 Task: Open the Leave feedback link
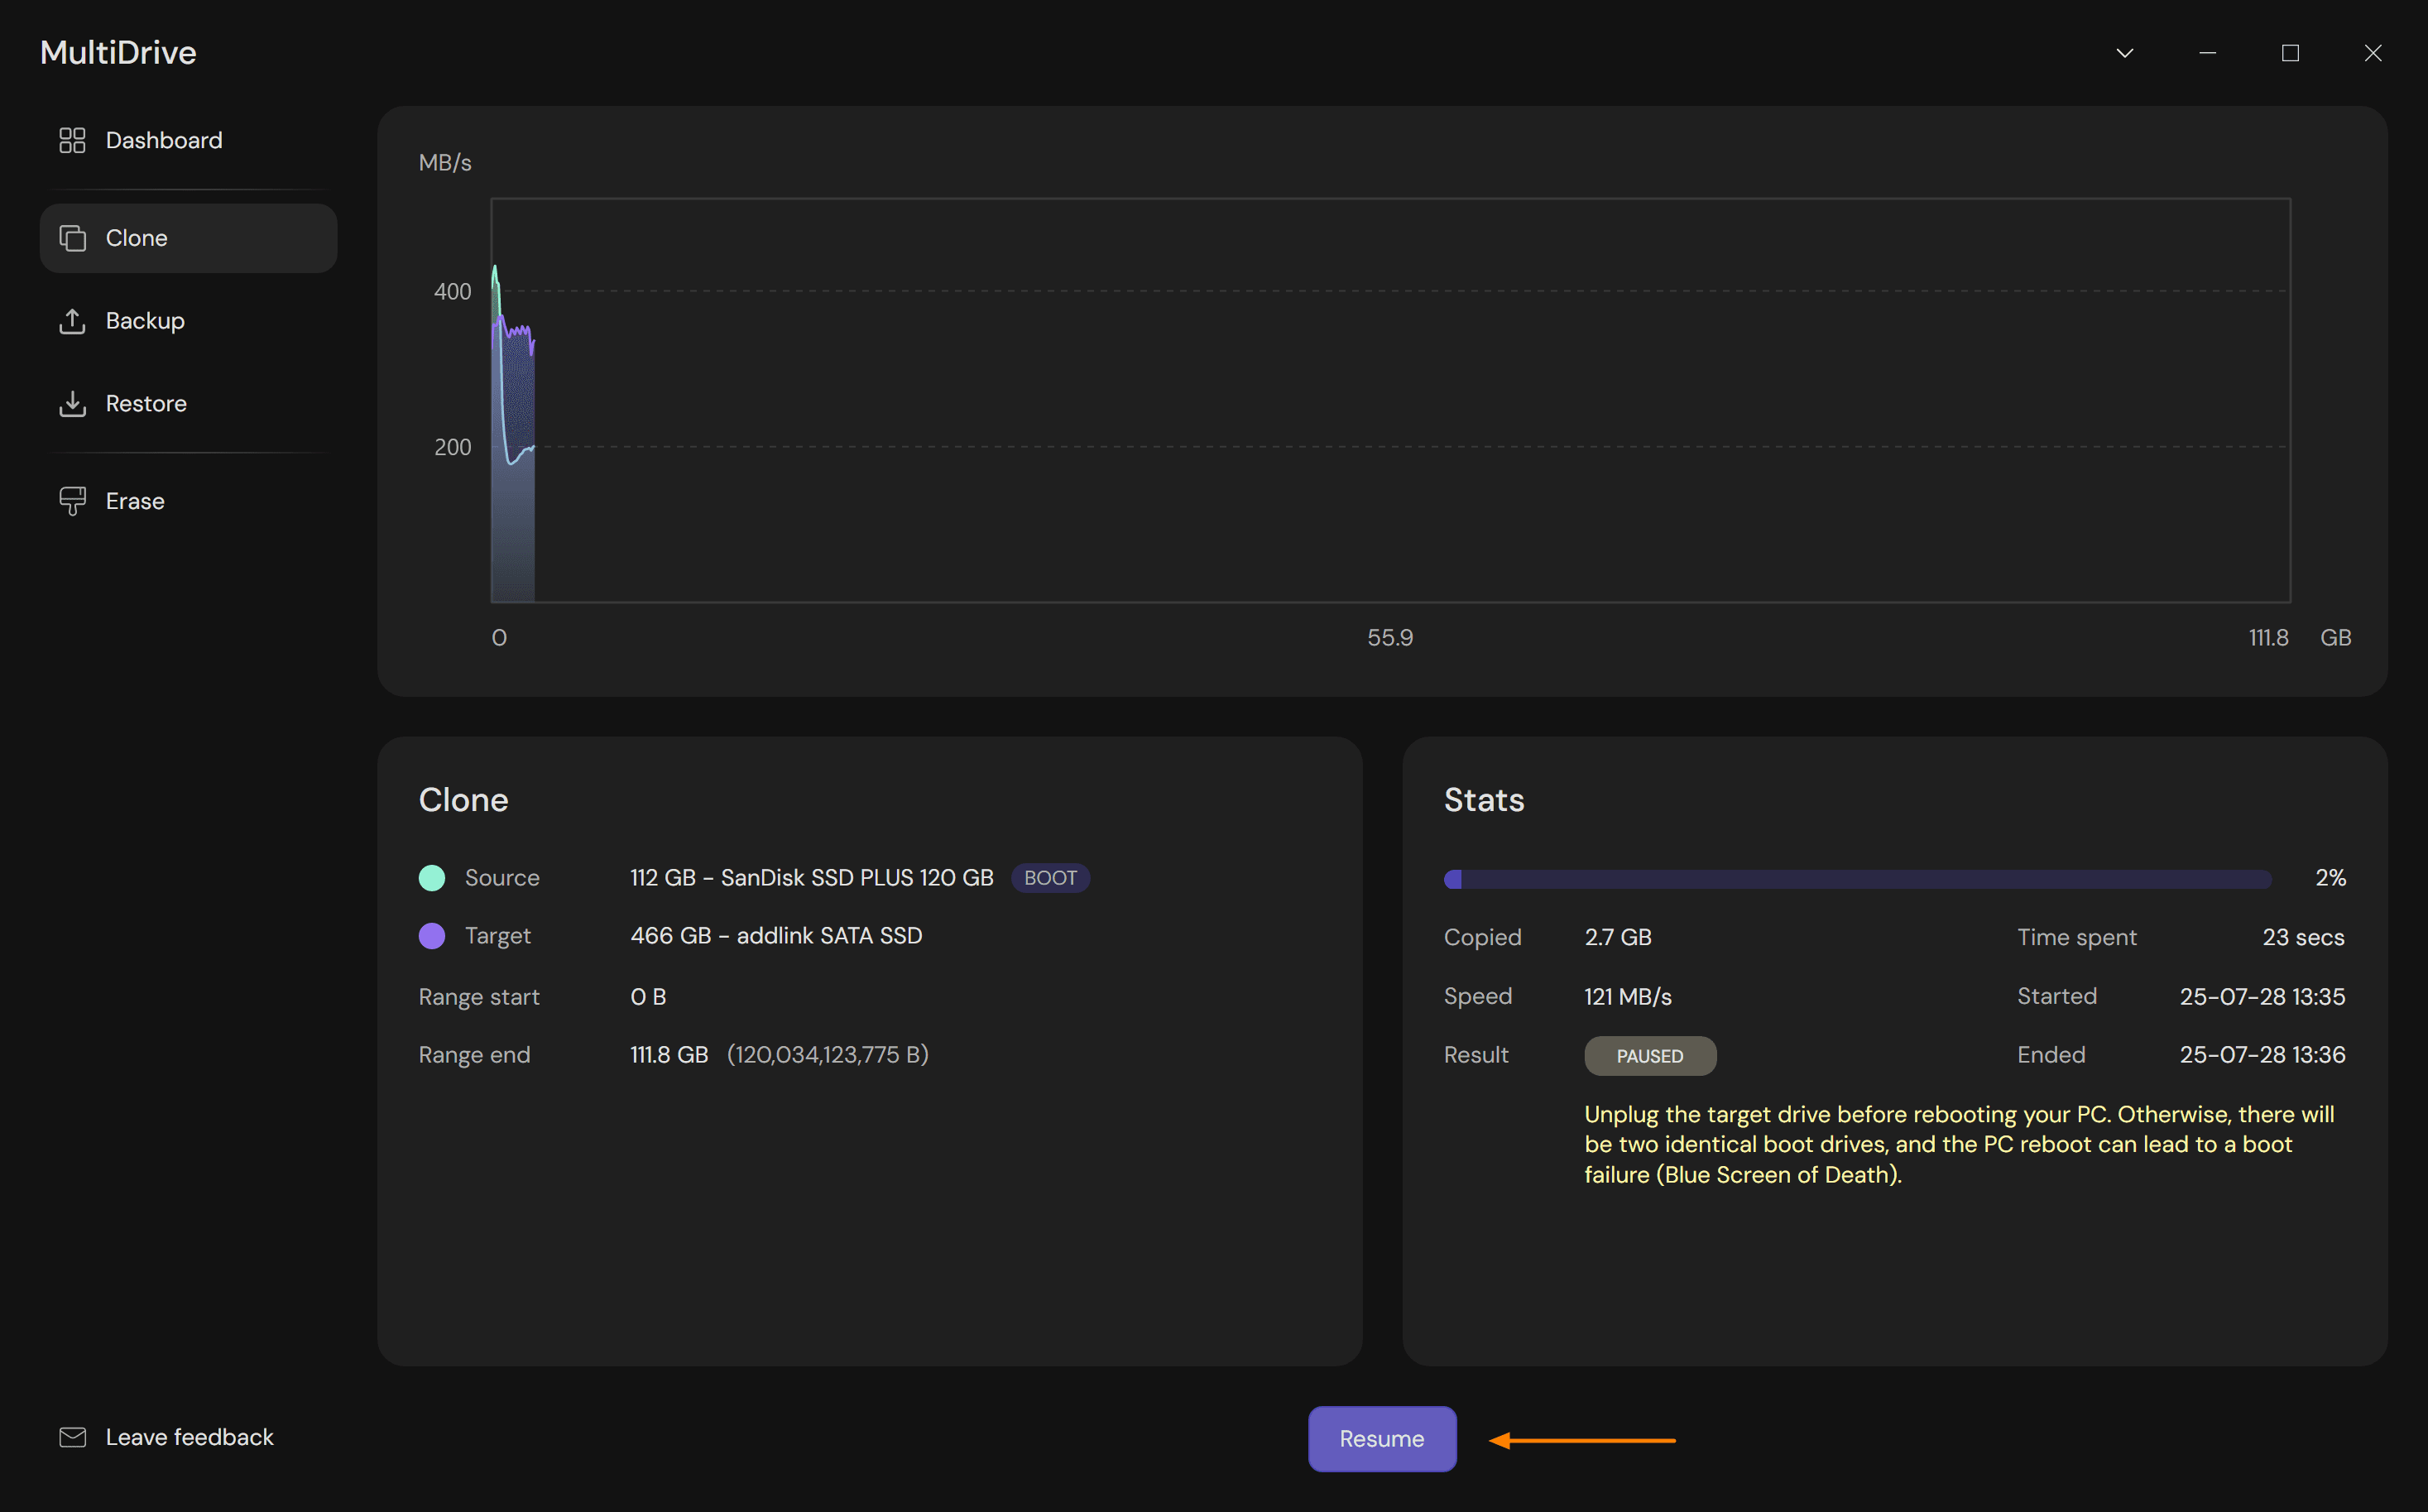point(189,1437)
